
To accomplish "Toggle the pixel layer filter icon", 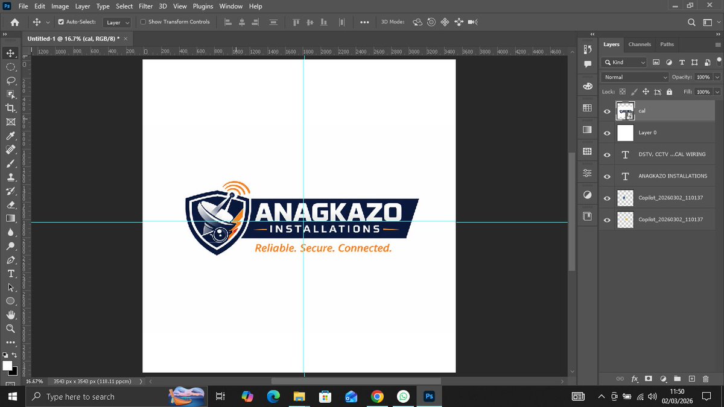I will click(x=656, y=62).
